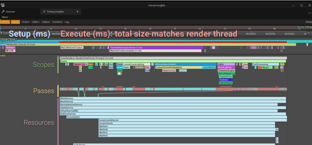The width and height of the screenshot is (312, 145).
Task: Click the SceneRenderer_Render scope bar
Action: [x=173, y=58]
